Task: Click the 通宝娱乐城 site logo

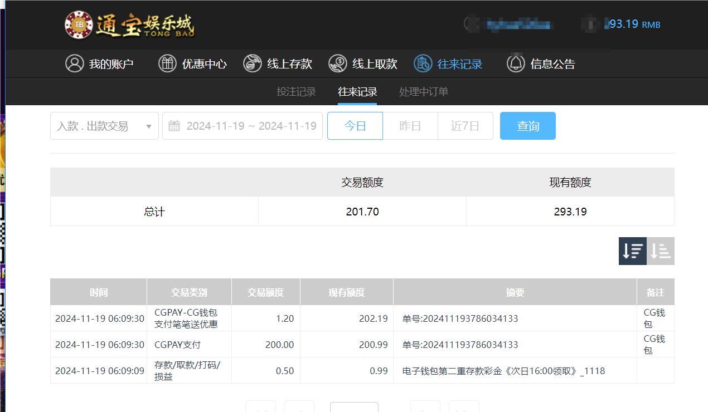Action: point(129,24)
